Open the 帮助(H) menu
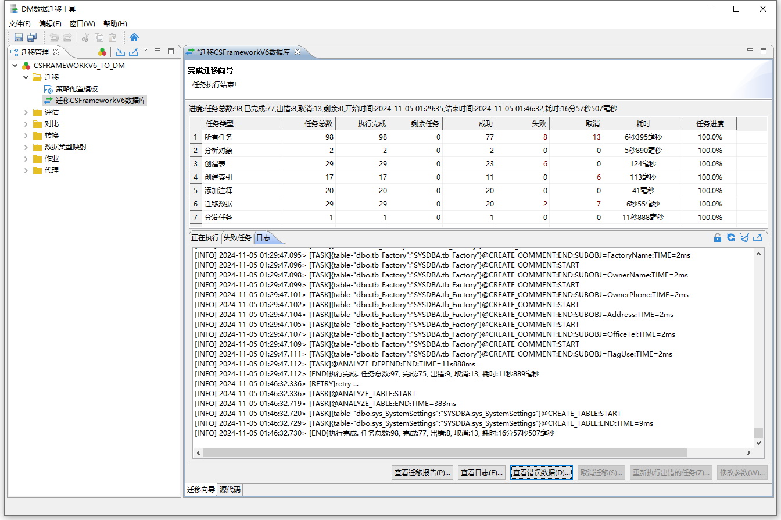 pyautogui.click(x=115, y=24)
